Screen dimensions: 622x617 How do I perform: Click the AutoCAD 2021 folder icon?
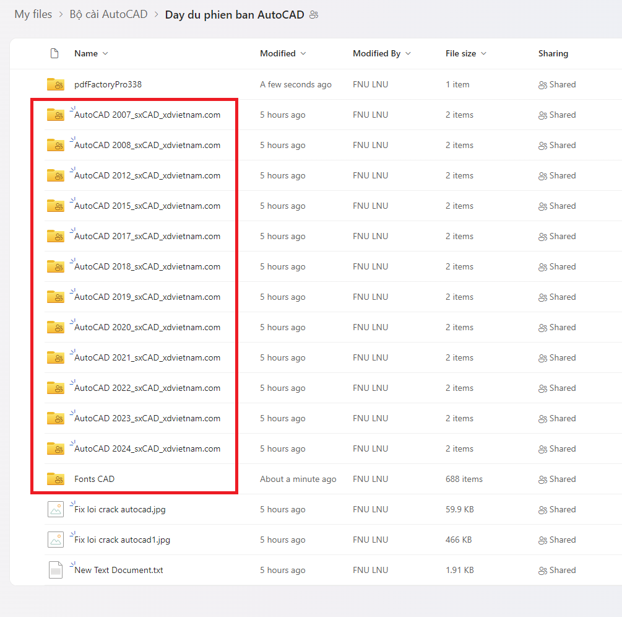point(55,357)
